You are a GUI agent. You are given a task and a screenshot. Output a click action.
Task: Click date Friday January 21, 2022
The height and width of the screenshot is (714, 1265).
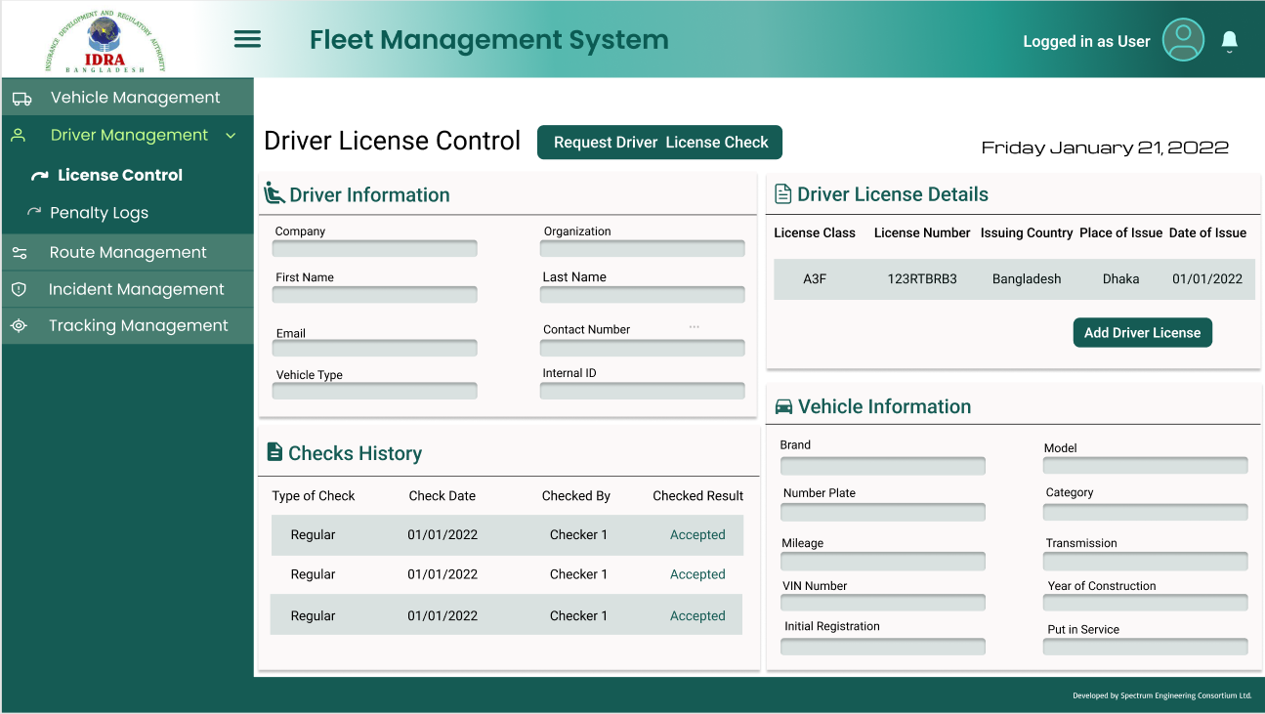(x=1105, y=148)
